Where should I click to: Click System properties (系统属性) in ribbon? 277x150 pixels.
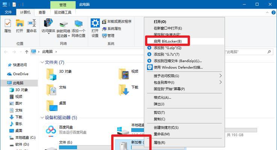coord(112,28)
